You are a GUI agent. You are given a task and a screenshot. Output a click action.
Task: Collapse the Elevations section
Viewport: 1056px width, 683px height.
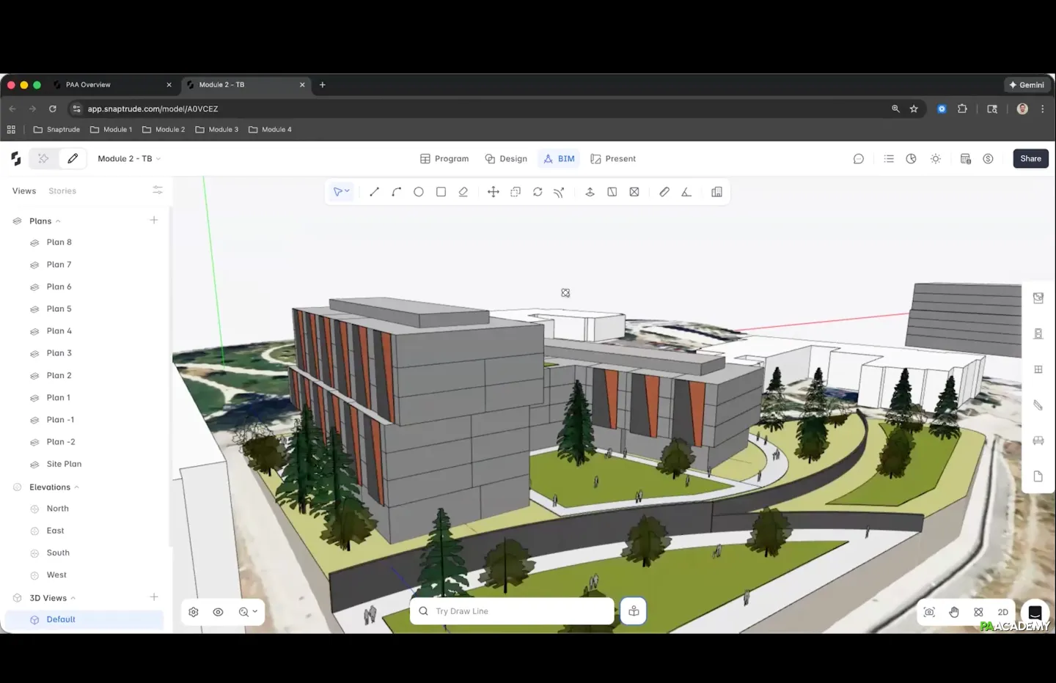click(76, 487)
